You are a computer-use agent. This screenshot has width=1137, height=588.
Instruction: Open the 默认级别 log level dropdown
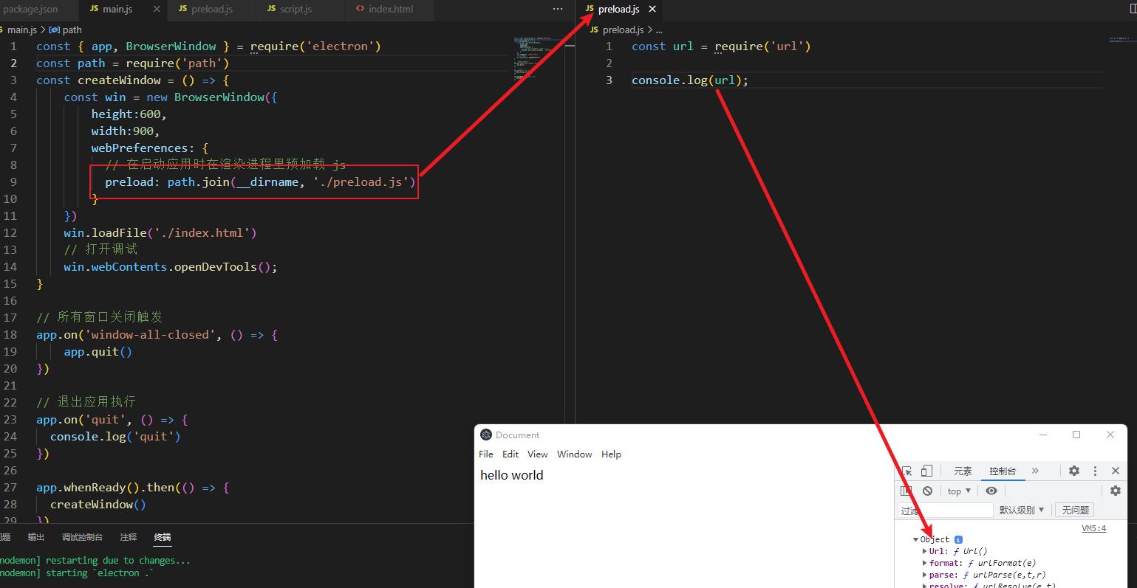[x=1021, y=510]
